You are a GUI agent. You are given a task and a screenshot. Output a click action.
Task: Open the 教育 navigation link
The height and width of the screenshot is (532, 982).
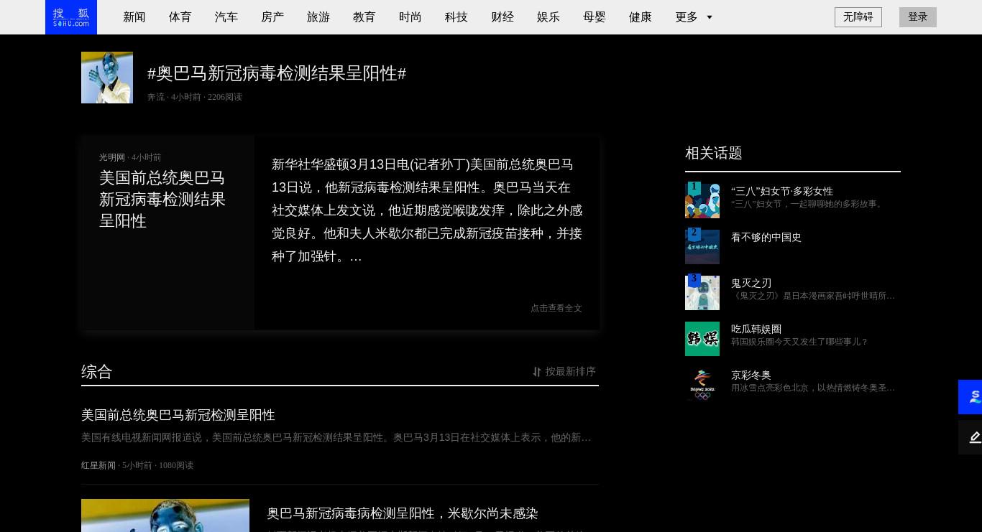pos(364,17)
